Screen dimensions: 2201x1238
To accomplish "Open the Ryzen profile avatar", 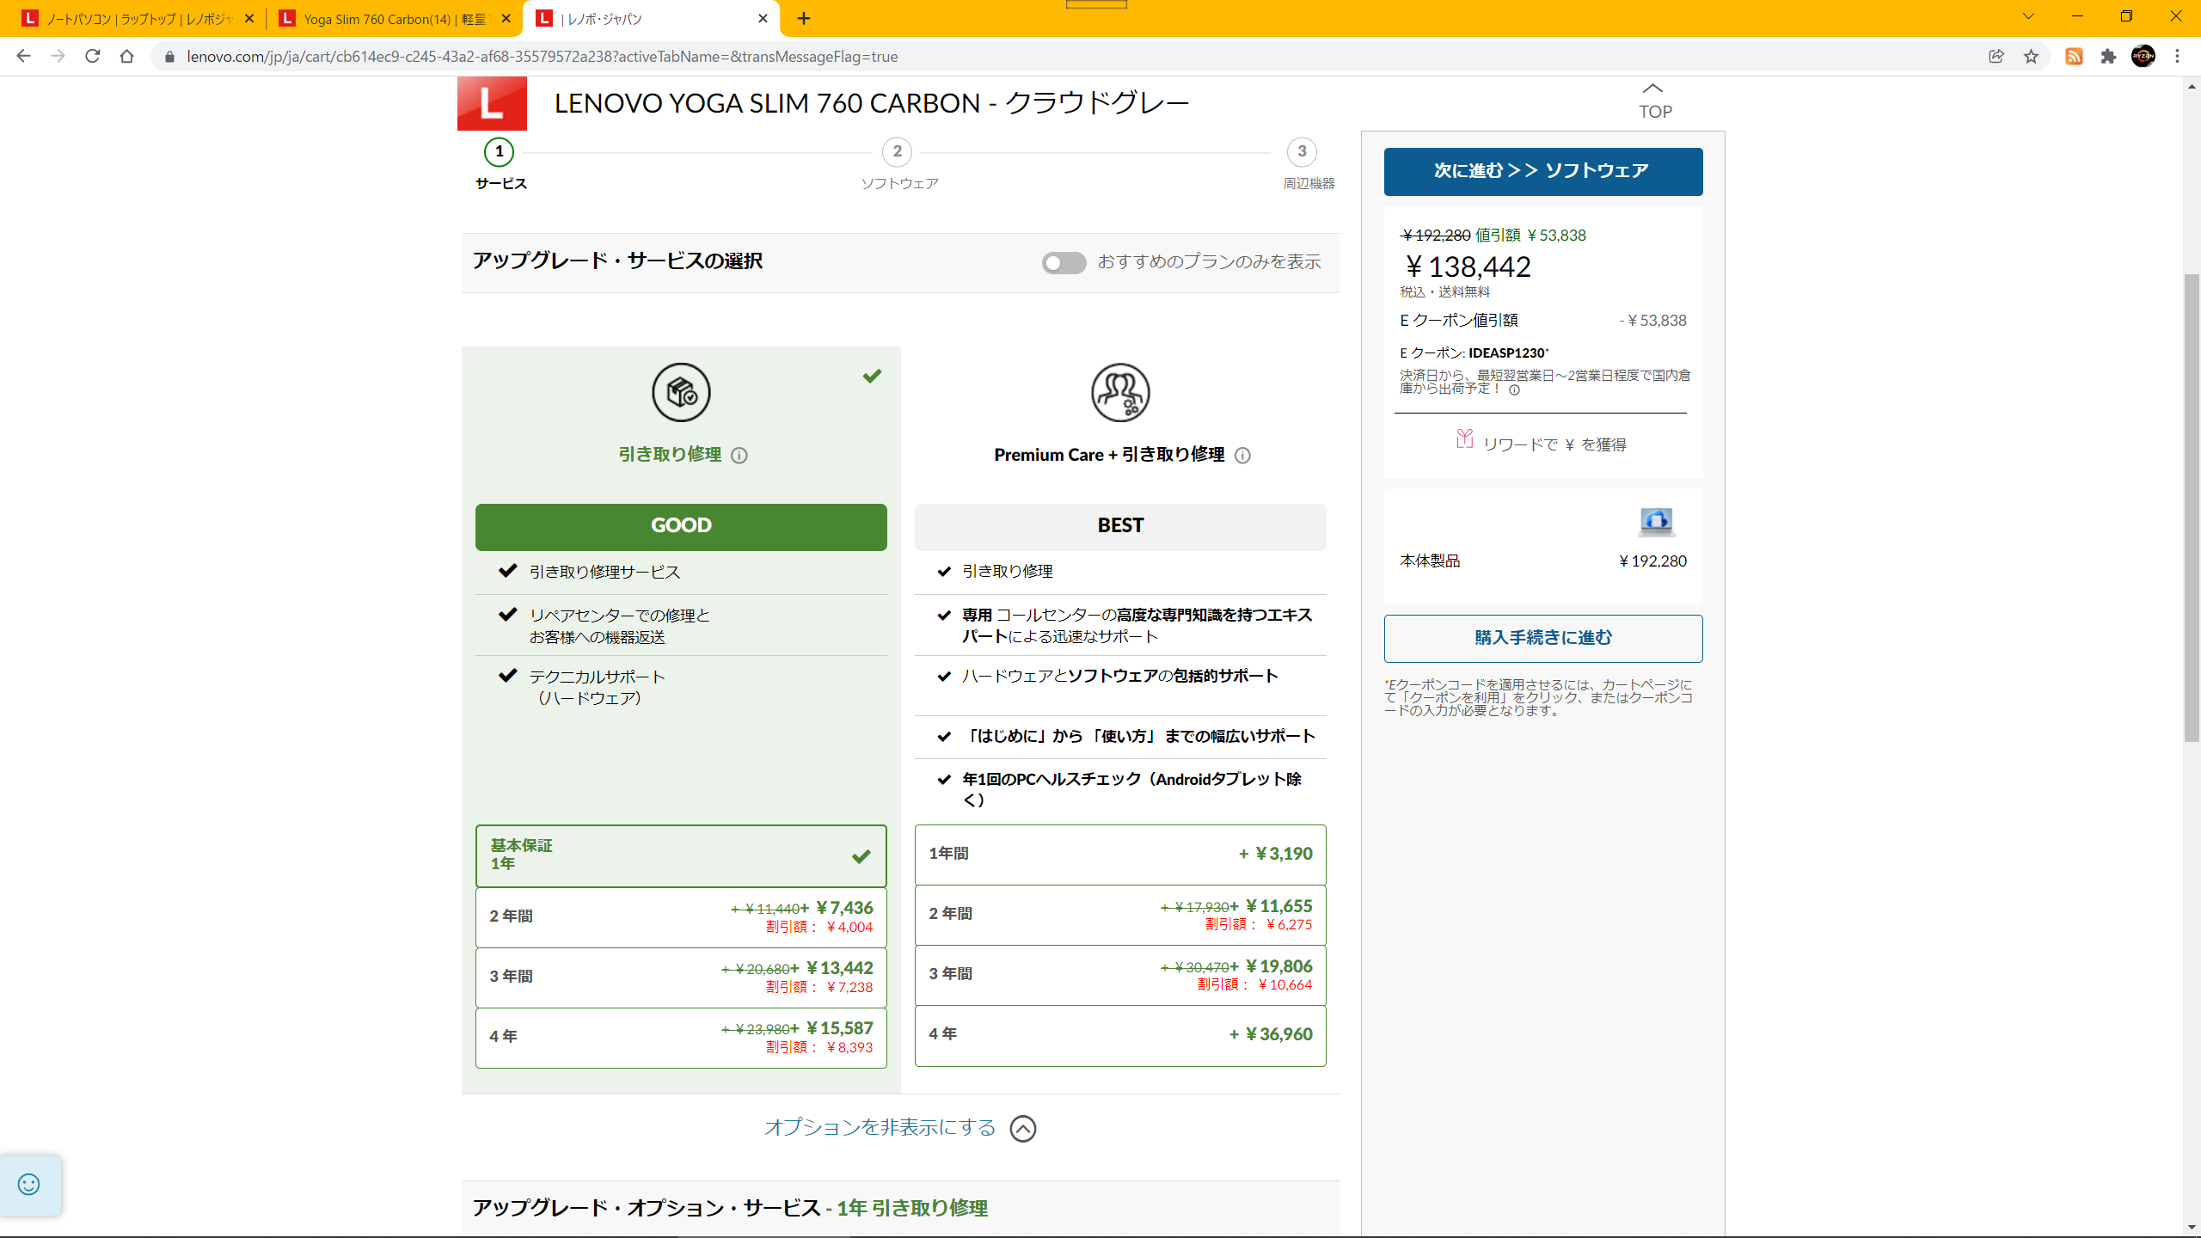I will (2143, 56).
